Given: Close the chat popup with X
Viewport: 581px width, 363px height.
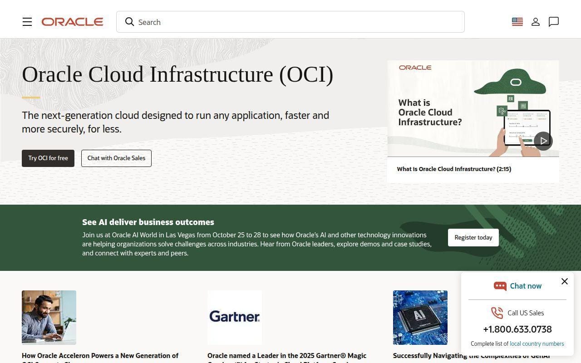Looking at the screenshot, I should 565,281.
